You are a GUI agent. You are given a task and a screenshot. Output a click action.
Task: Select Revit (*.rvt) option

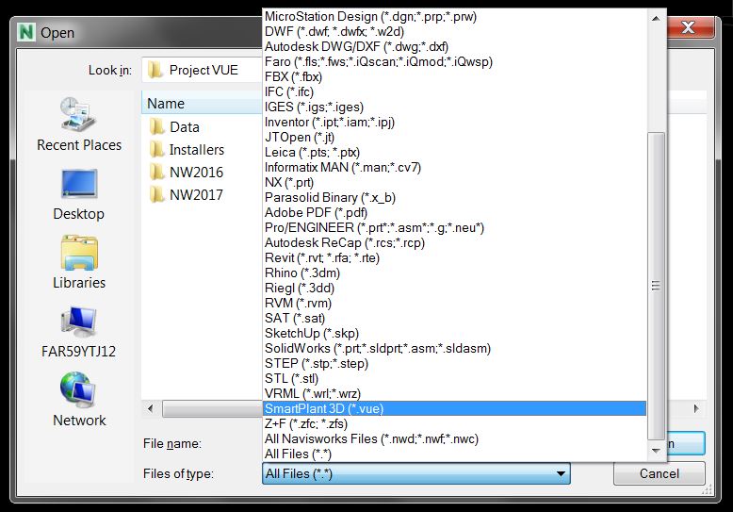click(454, 257)
